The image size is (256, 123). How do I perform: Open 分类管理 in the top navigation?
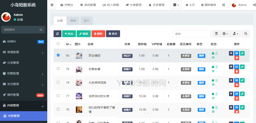[134, 5]
